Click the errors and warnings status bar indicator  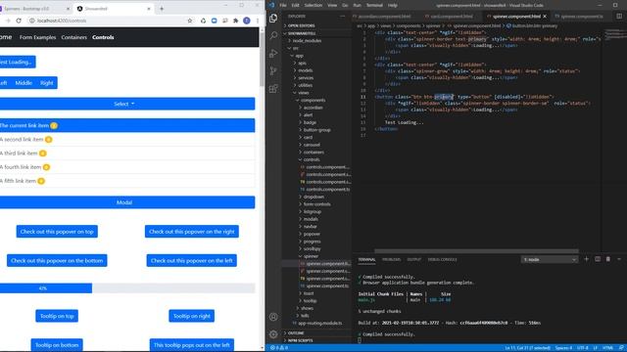[x=279, y=348]
